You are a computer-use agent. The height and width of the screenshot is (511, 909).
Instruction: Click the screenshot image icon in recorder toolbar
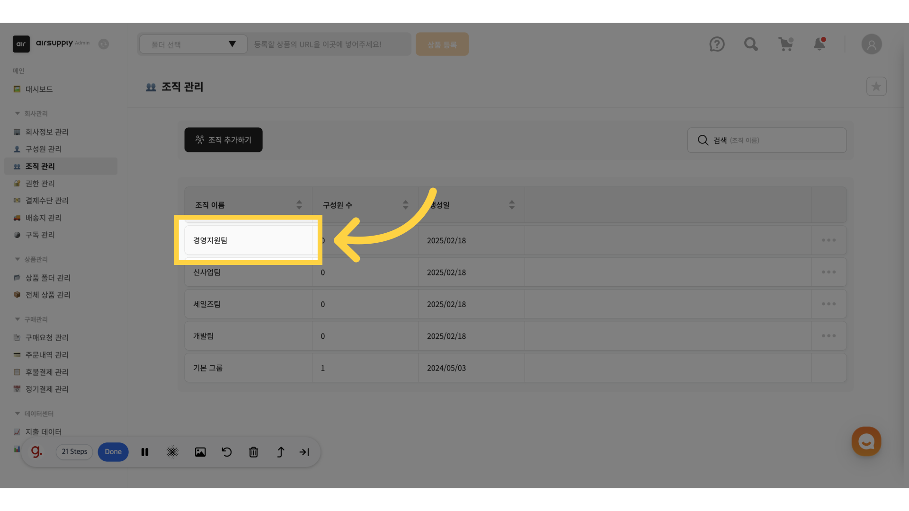tap(200, 452)
